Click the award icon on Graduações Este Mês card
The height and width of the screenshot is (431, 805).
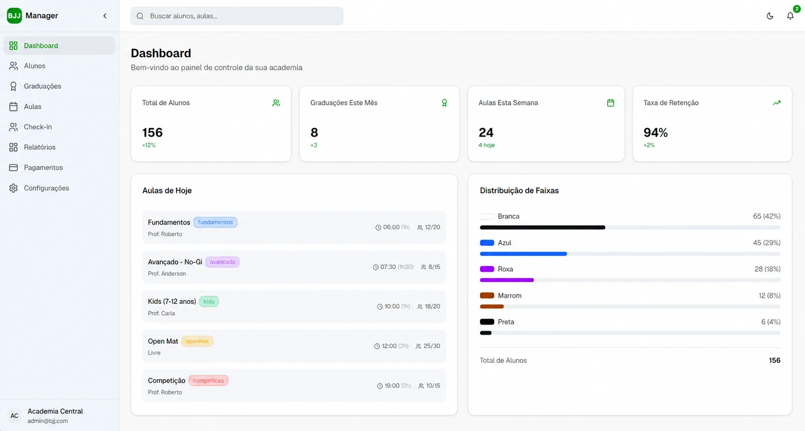(x=444, y=103)
